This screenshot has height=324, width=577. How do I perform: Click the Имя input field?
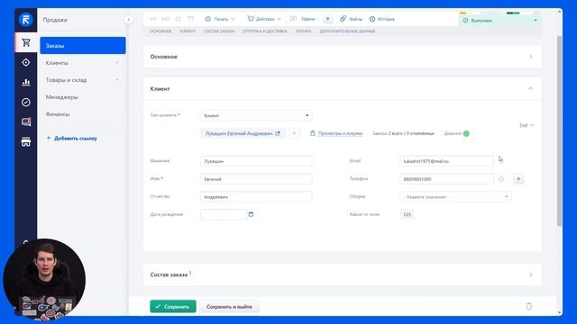point(256,179)
